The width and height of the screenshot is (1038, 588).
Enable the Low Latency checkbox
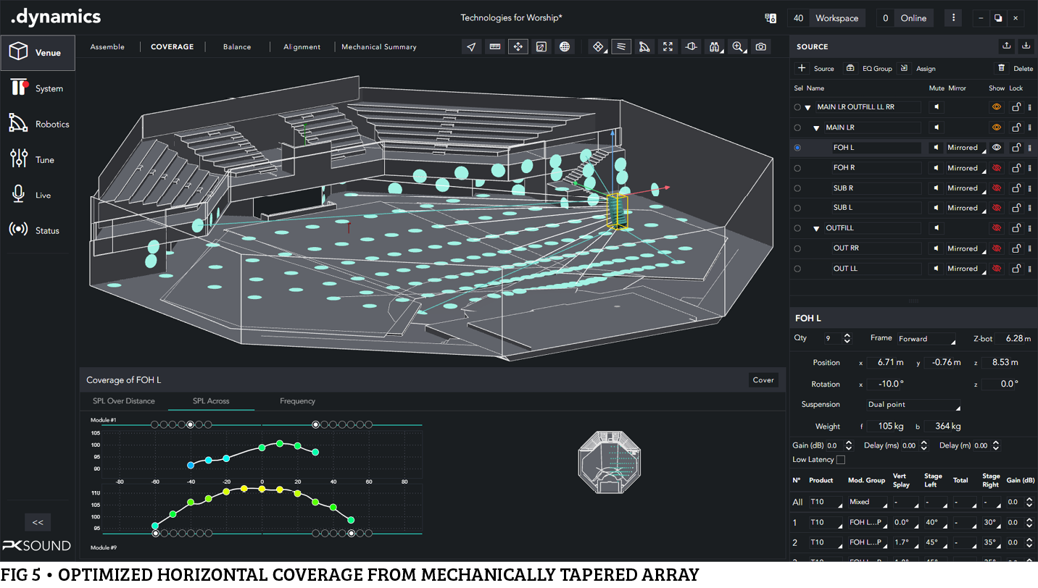coord(841,460)
